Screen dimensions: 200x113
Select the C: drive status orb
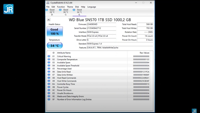click(x=60, y=10)
